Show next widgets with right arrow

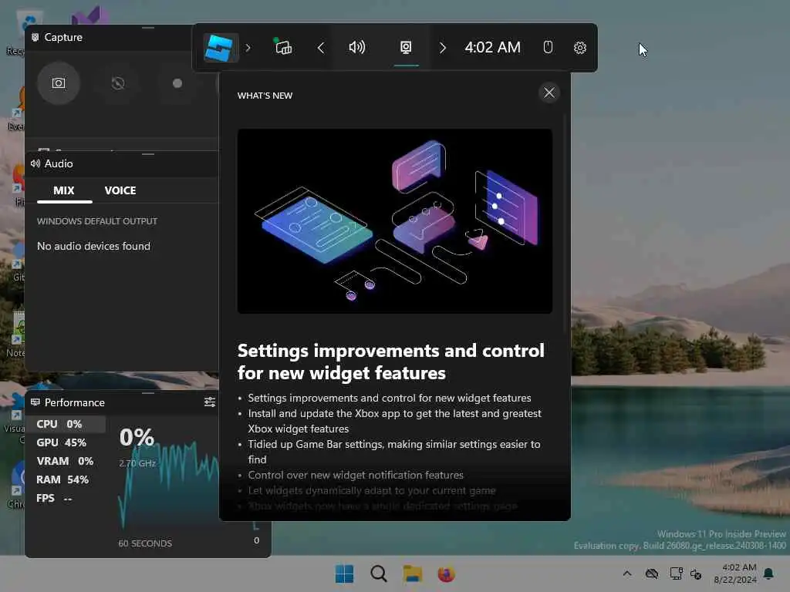point(442,48)
